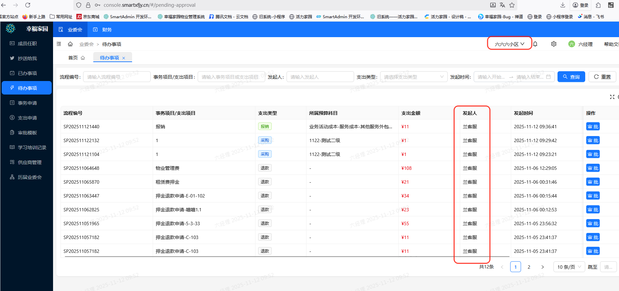Click SP202511064648 flow number cell
Viewport: 619px width, 291px height.
pyautogui.click(x=81, y=168)
